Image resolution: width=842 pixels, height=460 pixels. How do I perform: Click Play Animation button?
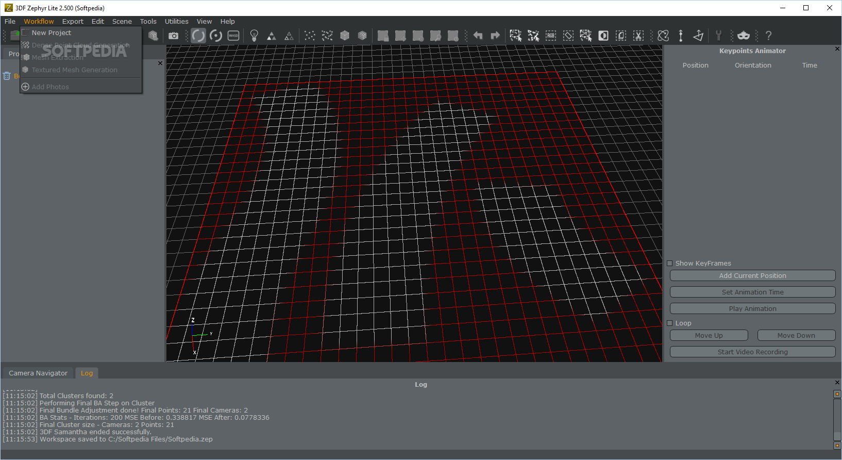point(752,309)
